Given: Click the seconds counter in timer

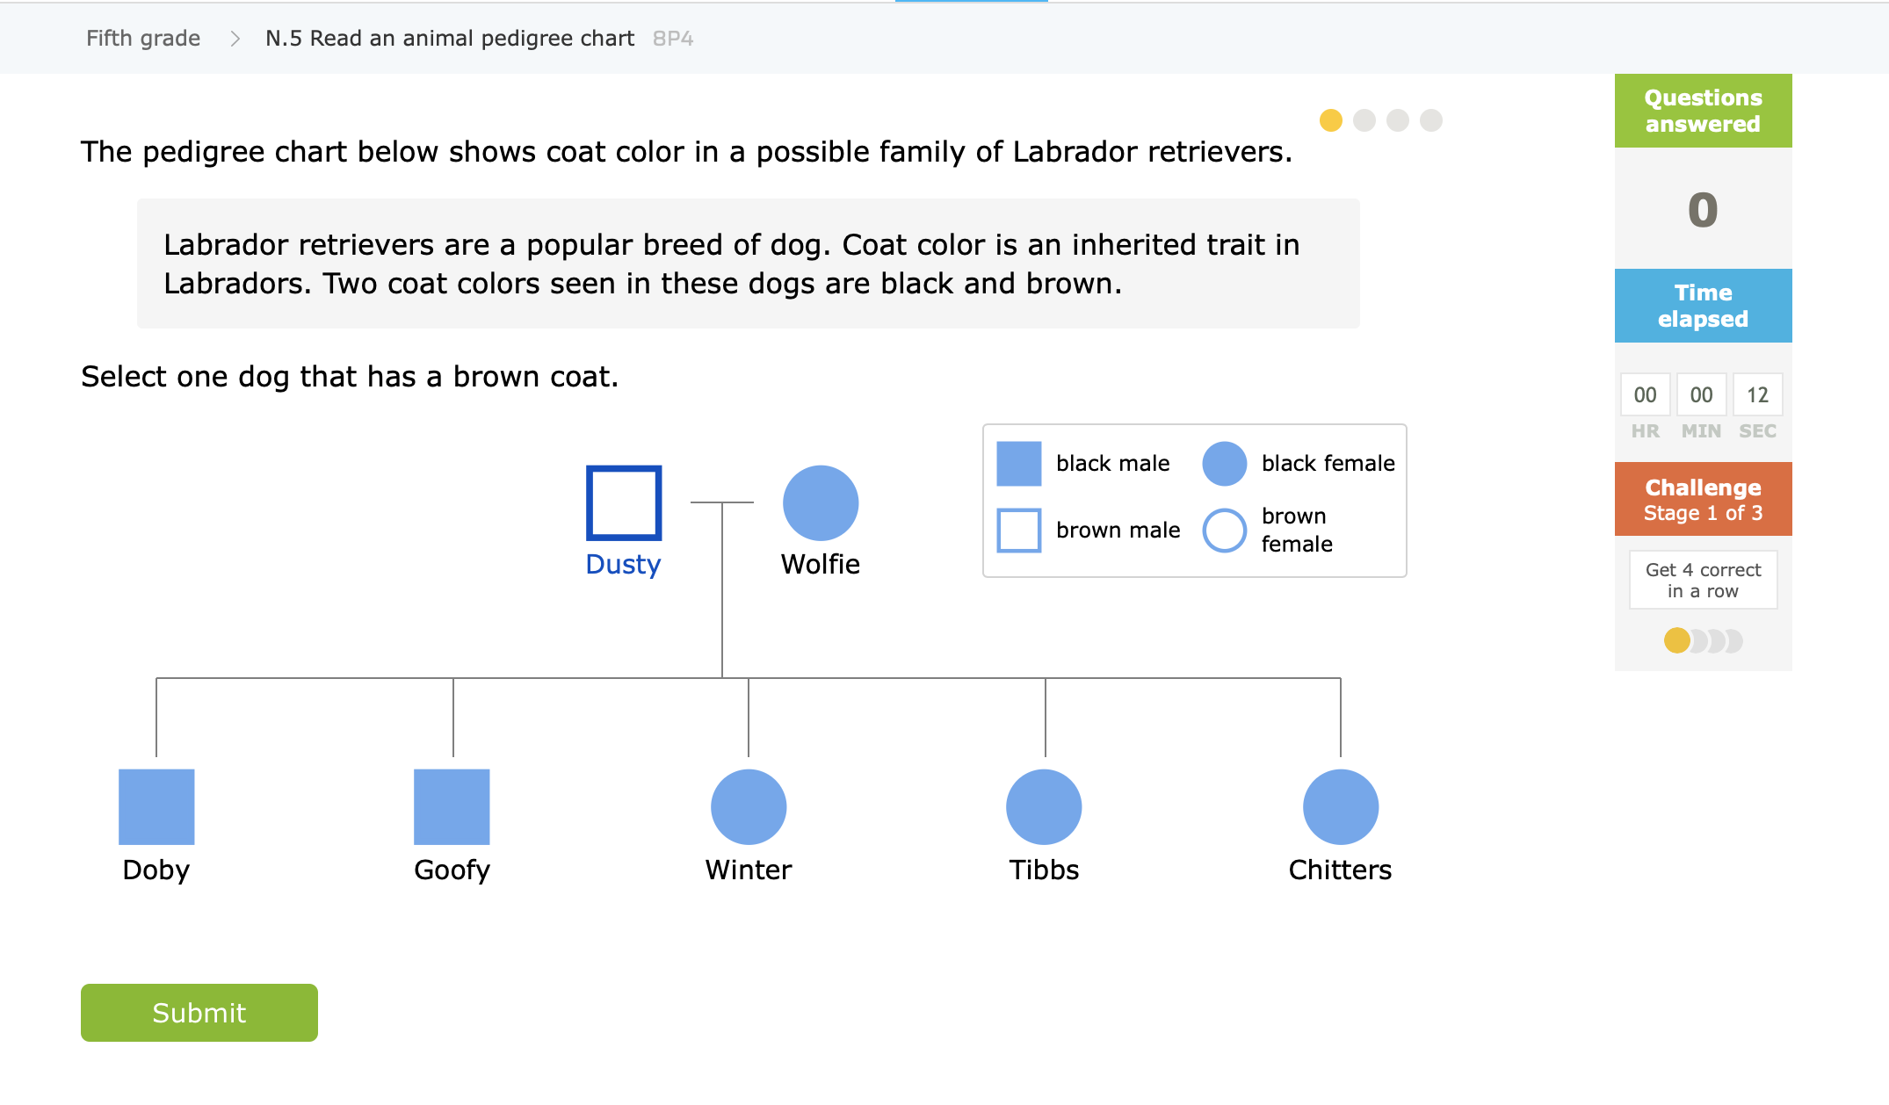Looking at the screenshot, I should pos(1757,395).
